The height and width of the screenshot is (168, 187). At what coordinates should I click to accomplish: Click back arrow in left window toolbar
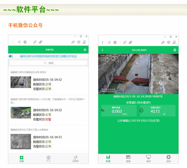pyautogui.click(x=13, y=42)
